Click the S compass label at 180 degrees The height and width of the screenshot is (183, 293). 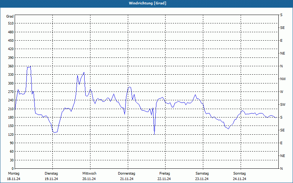point(281,117)
